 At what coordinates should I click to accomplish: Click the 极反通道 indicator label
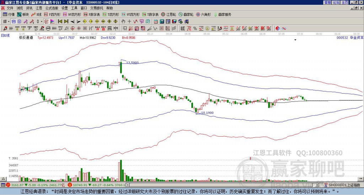tap(26, 37)
